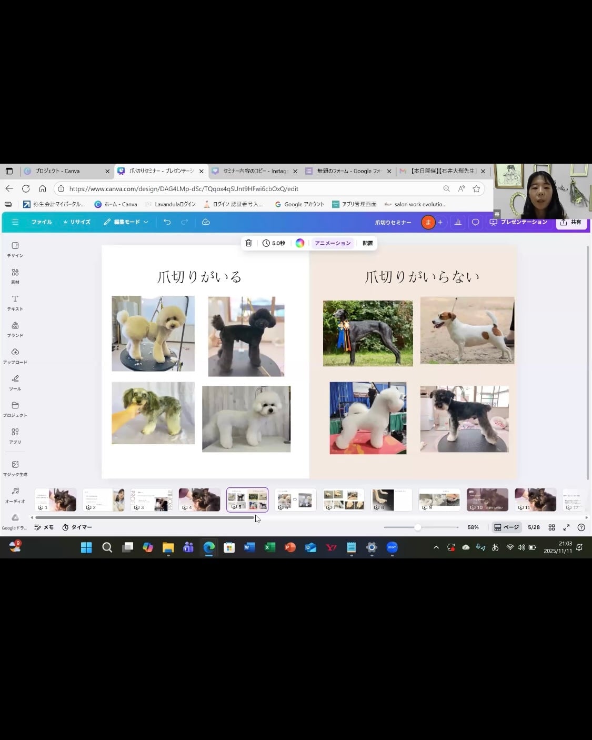Enter fullscreen with the expand icon

click(567, 527)
